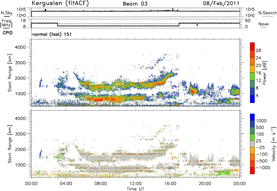Click the 'Freq. [MHz]' label

point(6,23)
